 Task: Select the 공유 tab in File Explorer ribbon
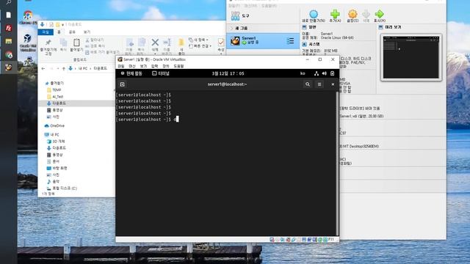tap(72, 32)
